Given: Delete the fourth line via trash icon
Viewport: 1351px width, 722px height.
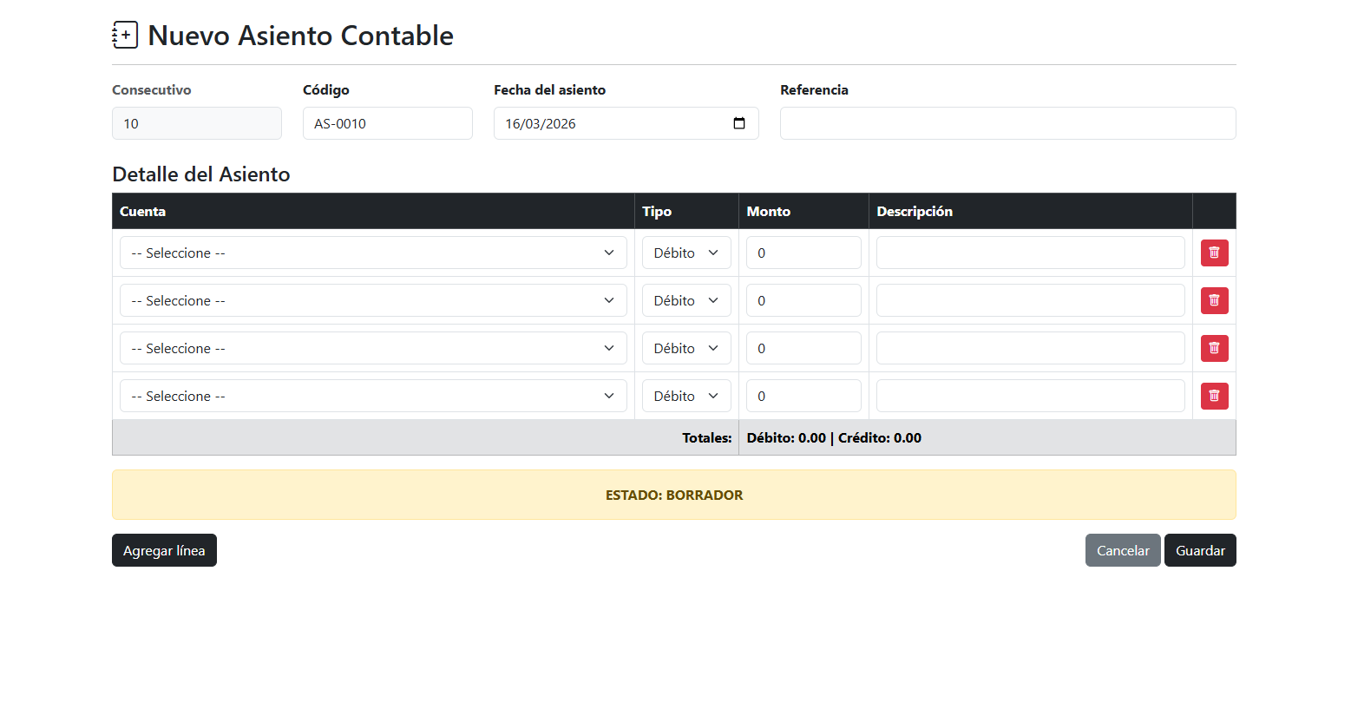Looking at the screenshot, I should pyautogui.click(x=1214, y=396).
